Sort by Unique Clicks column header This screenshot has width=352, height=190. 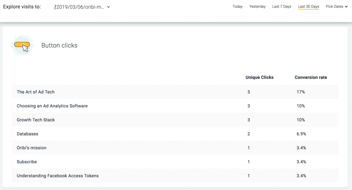[260, 77]
